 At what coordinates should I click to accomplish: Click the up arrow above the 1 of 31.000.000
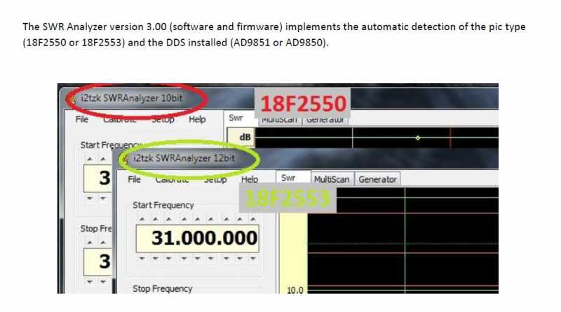pyautogui.click(x=169, y=219)
